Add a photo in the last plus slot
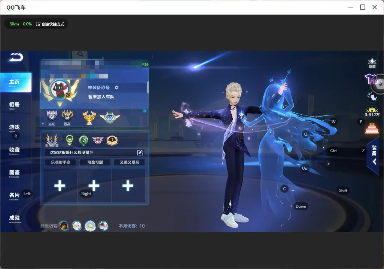This screenshot has height=269, width=384. click(128, 186)
